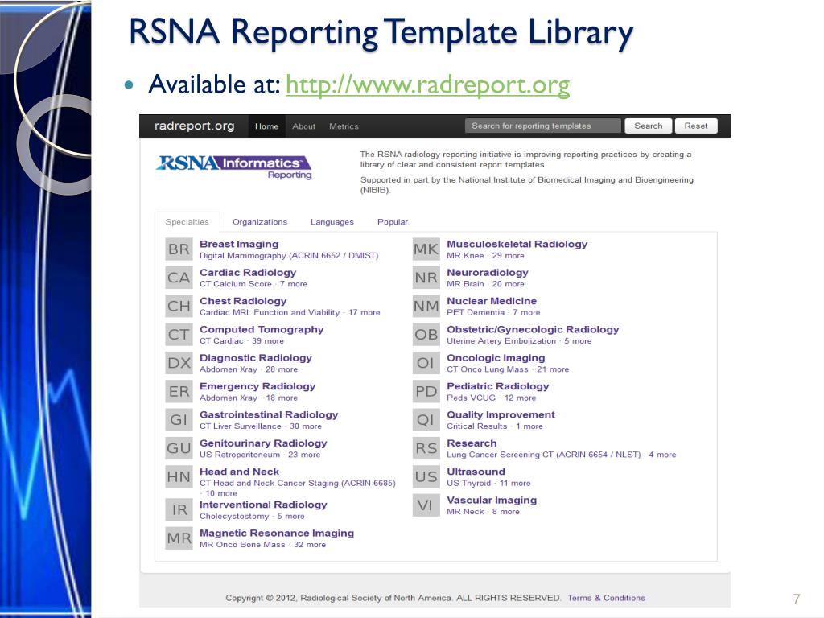Open the Cardiac Radiology heading link
This screenshot has height=618, width=824.
click(x=248, y=272)
